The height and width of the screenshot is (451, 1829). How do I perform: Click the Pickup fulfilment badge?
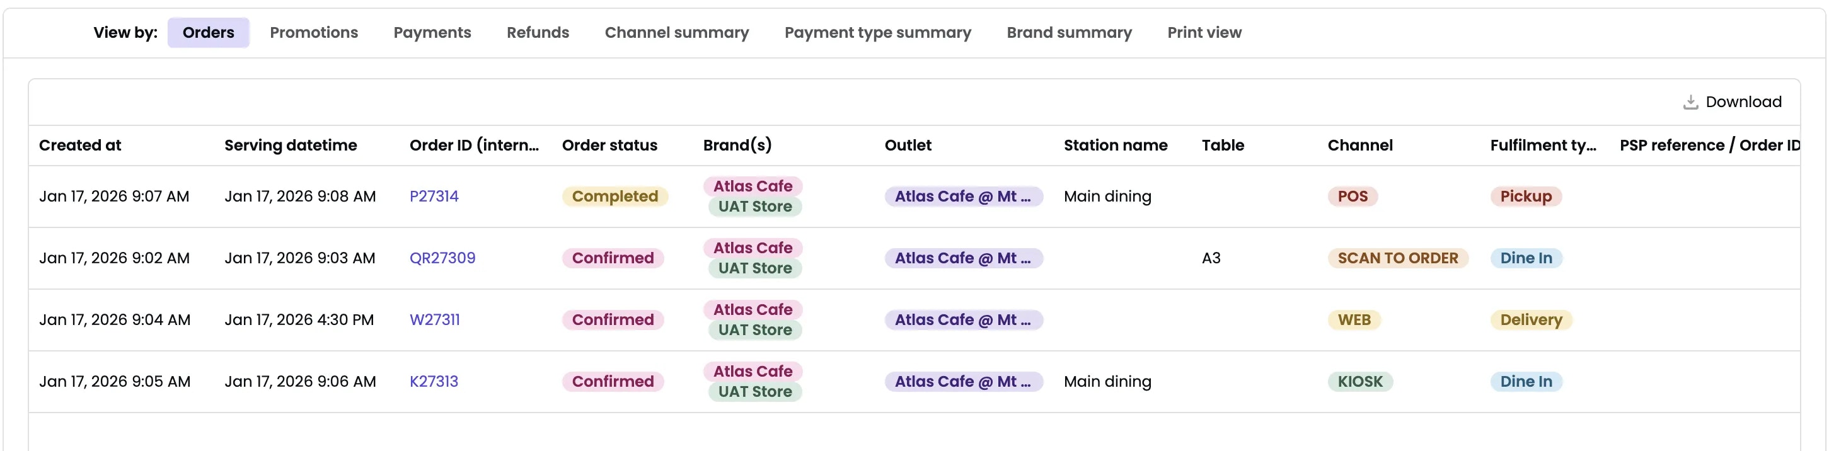[1525, 196]
